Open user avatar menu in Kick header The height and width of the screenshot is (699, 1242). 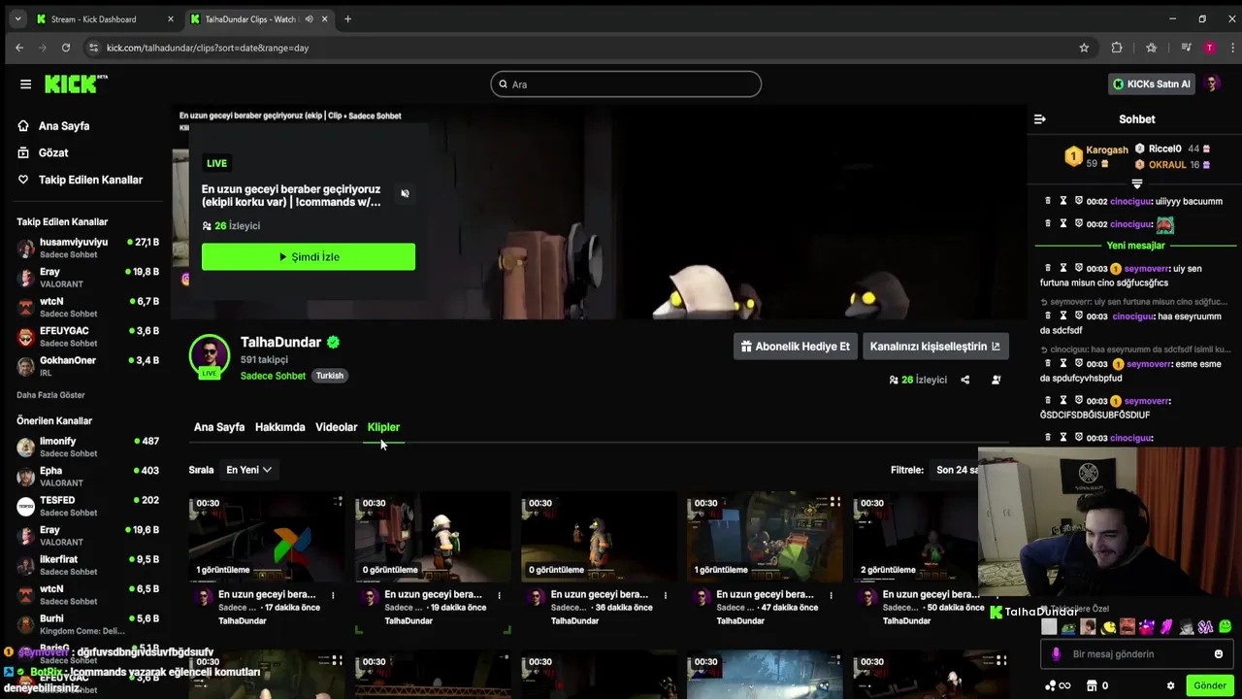pyautogui.click(x=1211, y=83)
